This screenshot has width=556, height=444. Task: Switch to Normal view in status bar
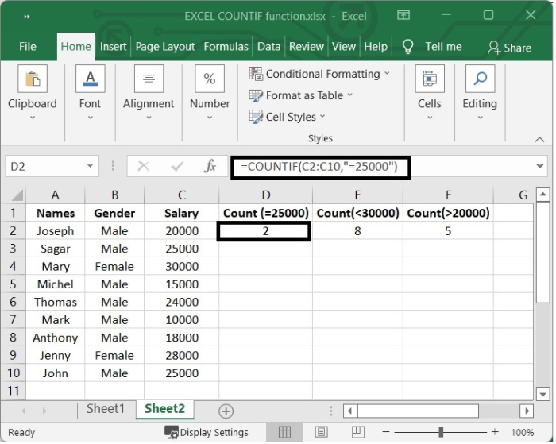pyautogui.click(x=285, y=433)
